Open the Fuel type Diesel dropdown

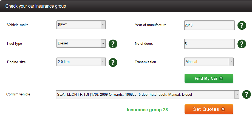click(81, 43)
